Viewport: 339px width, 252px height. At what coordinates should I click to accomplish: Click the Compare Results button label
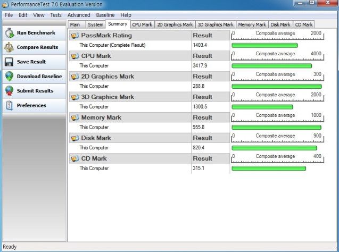click(x=37, y=47)
